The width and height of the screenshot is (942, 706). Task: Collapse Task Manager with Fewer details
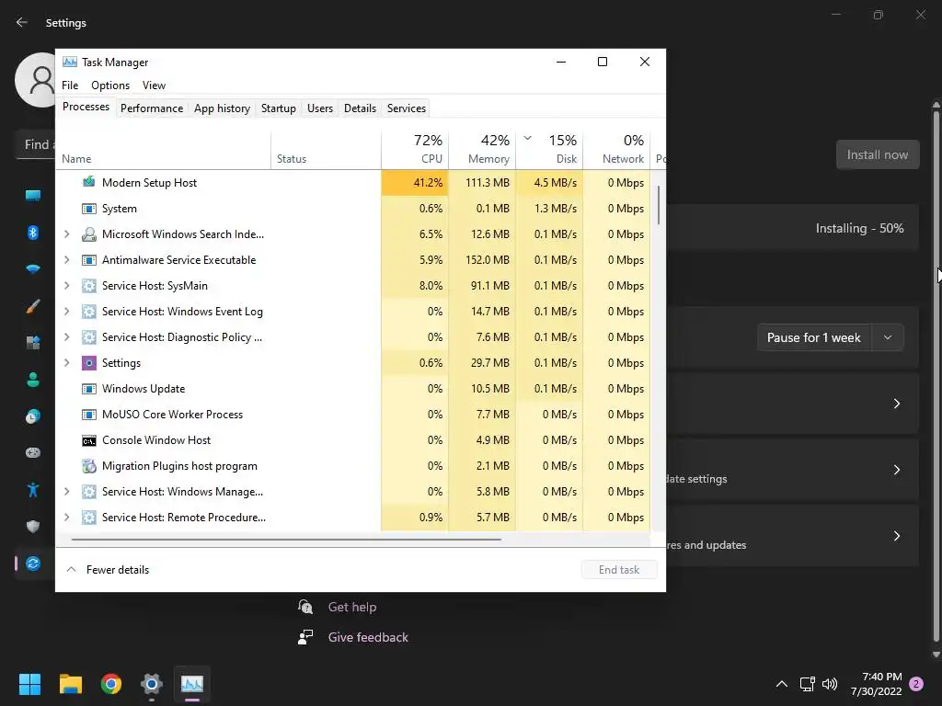109,570
